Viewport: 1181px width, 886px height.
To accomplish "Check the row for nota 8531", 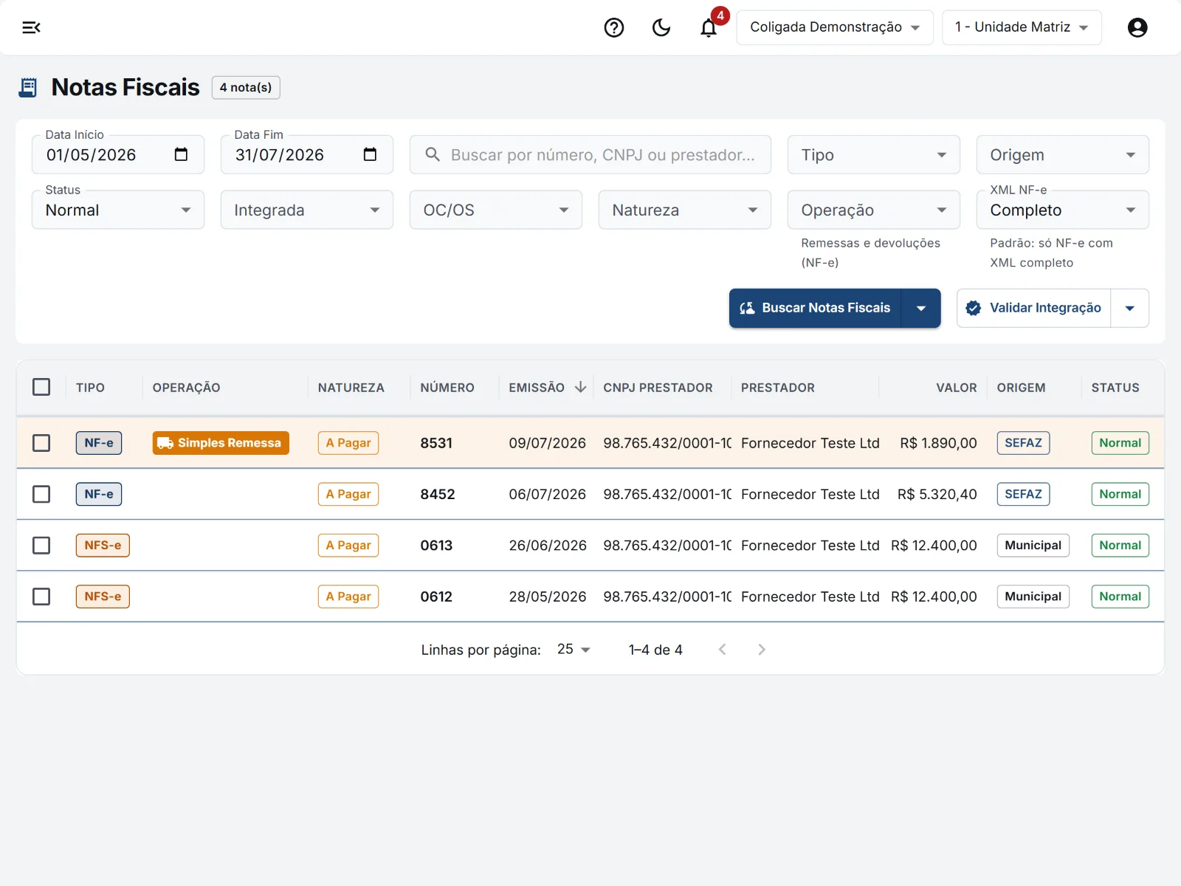I will pyautogui.click(x=41, y=443).
